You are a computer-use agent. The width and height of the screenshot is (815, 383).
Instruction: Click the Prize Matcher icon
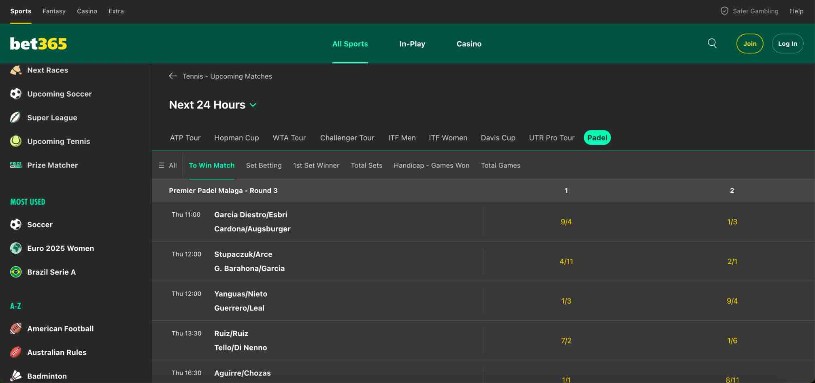coord(16,165)
